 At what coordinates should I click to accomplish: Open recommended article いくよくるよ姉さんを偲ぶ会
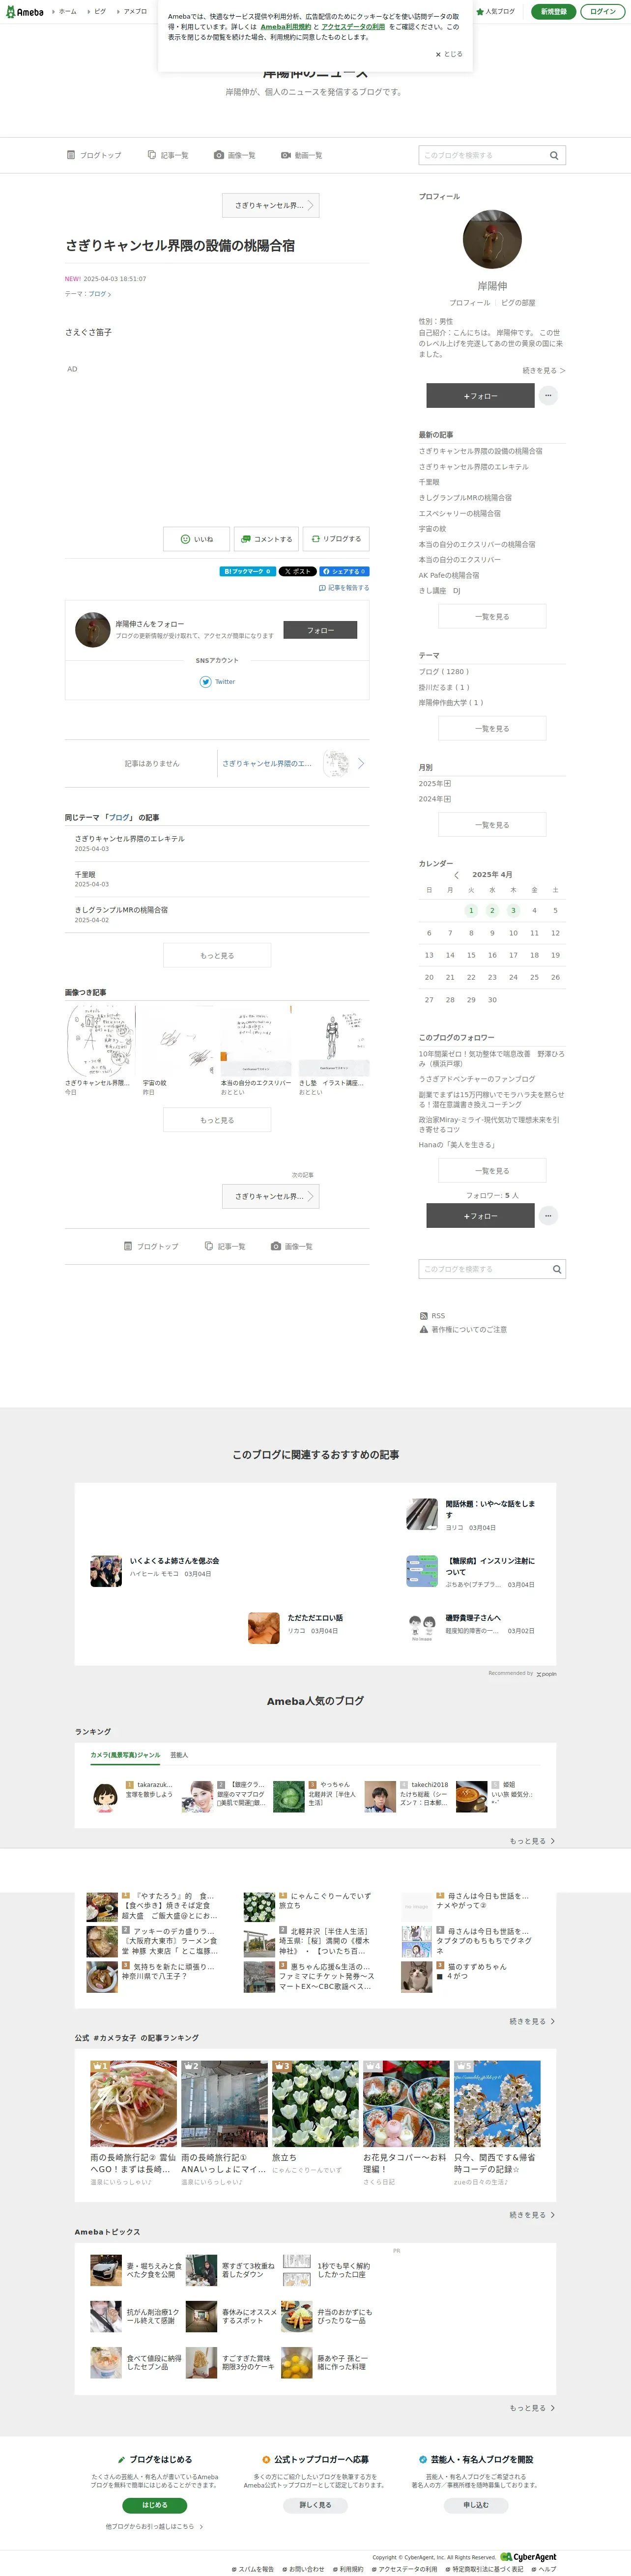pos(174,1561)
